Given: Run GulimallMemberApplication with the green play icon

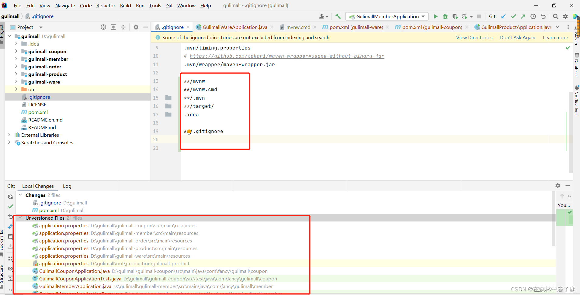Looking at the screenshot, I should coord(436,16).
